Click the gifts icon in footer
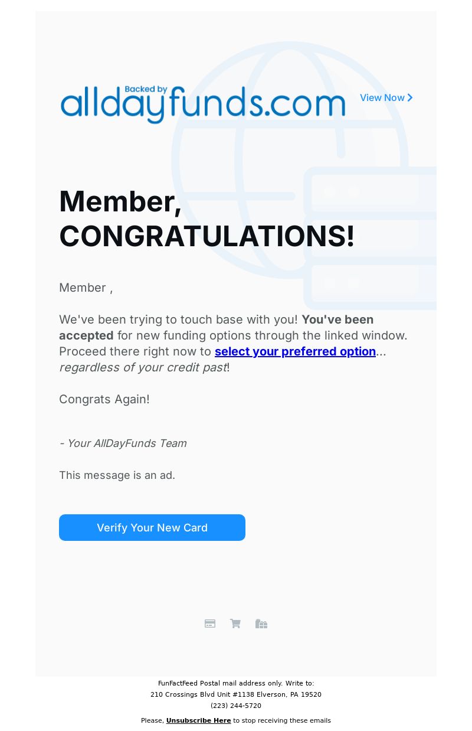Screen dimensions: 472x731 [x=261, y=624]
